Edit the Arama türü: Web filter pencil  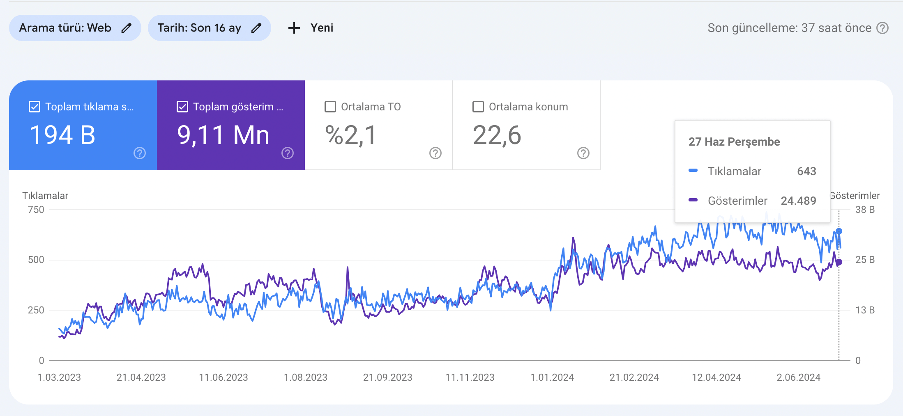click(x=127, y=28)
